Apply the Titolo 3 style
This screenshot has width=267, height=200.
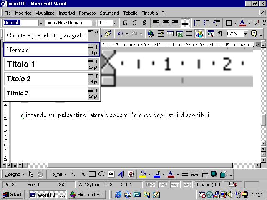52,93
